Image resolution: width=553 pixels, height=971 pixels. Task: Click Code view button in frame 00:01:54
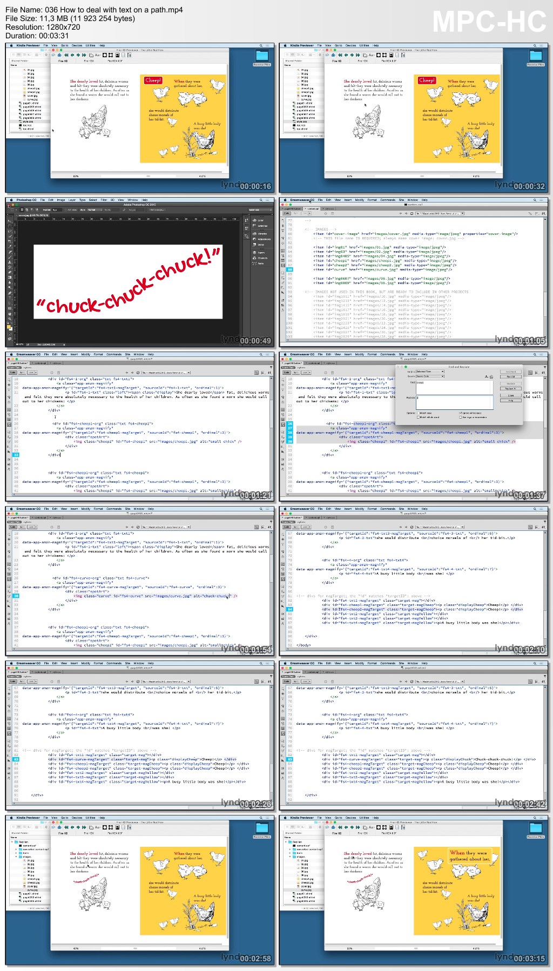(12, 527)
